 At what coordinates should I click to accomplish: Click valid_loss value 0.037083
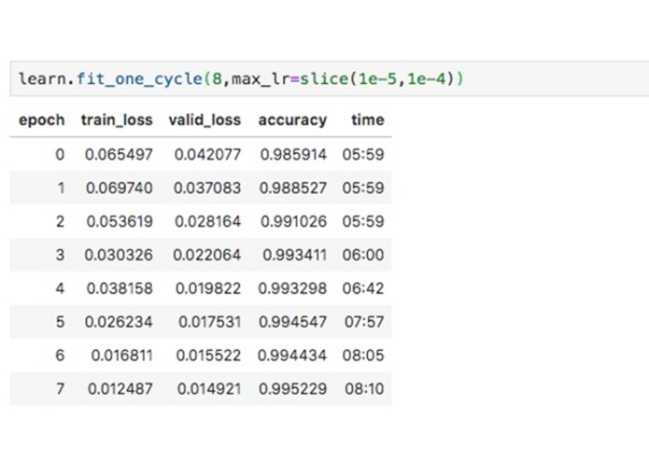pos(207,189)
